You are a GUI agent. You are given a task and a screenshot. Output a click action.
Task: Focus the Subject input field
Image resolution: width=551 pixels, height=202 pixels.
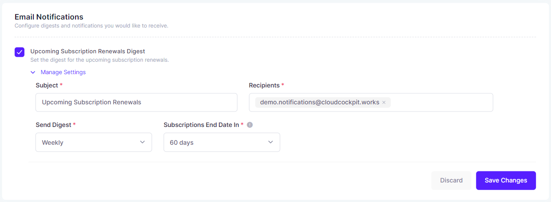coord(136,102)
